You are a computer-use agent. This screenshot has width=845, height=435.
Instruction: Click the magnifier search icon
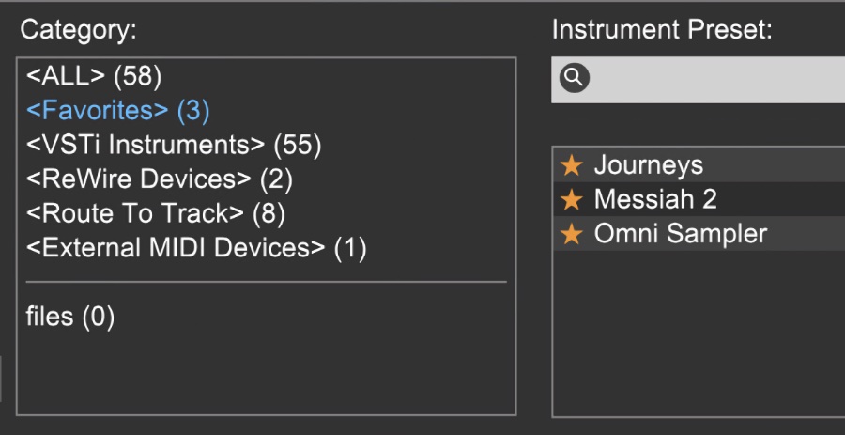pos(574,78)
